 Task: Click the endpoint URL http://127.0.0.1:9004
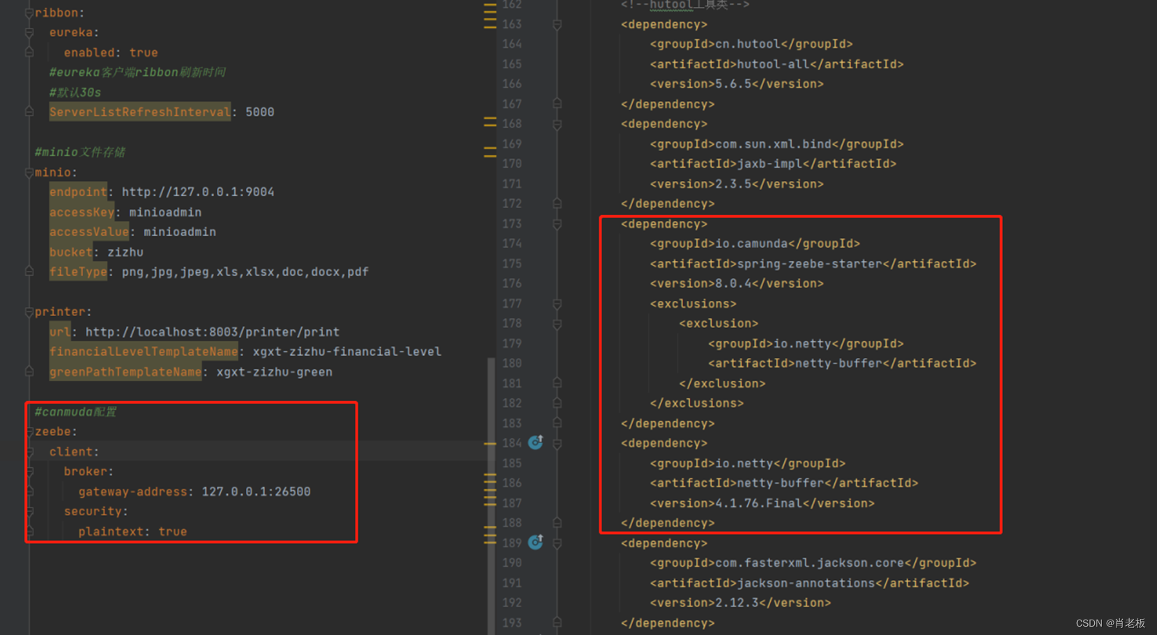198,191
